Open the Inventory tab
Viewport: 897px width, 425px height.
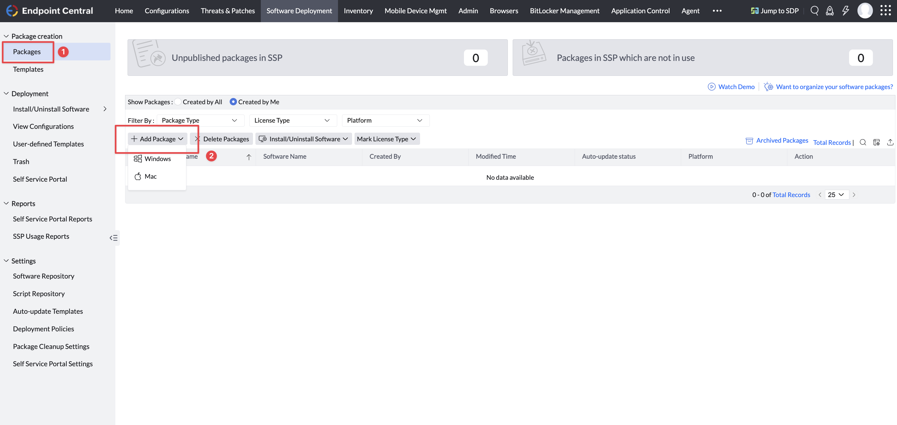click(358, 11)
